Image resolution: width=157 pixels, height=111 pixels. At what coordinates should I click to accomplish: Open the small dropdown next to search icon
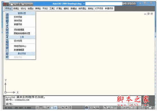click(x=127, y=4)
